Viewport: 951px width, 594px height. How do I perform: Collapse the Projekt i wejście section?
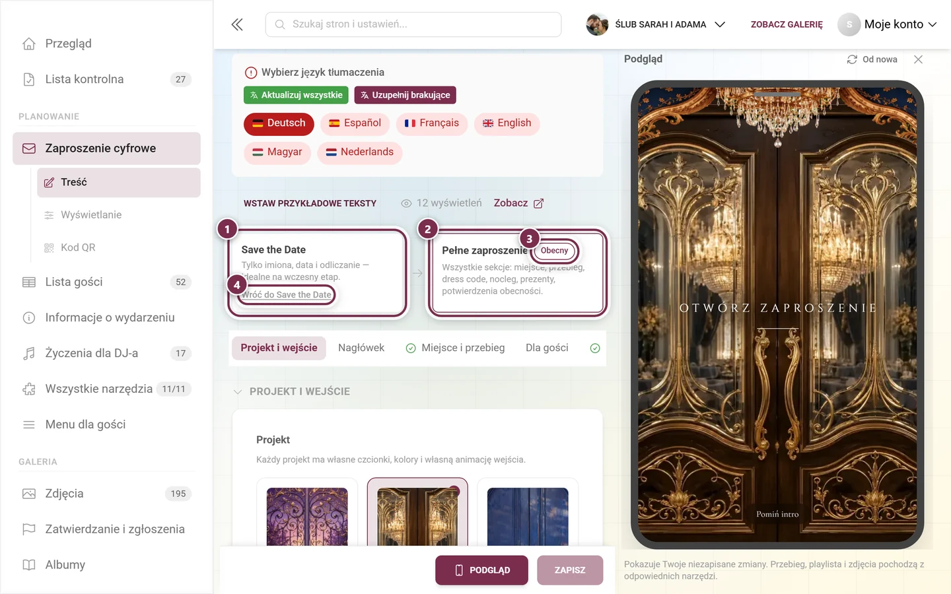click(x=238, y=392)
